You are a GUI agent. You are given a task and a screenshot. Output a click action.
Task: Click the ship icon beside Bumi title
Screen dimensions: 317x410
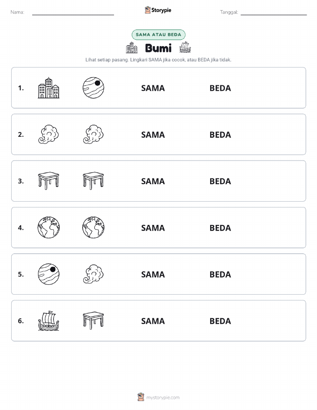pos(185,47)
